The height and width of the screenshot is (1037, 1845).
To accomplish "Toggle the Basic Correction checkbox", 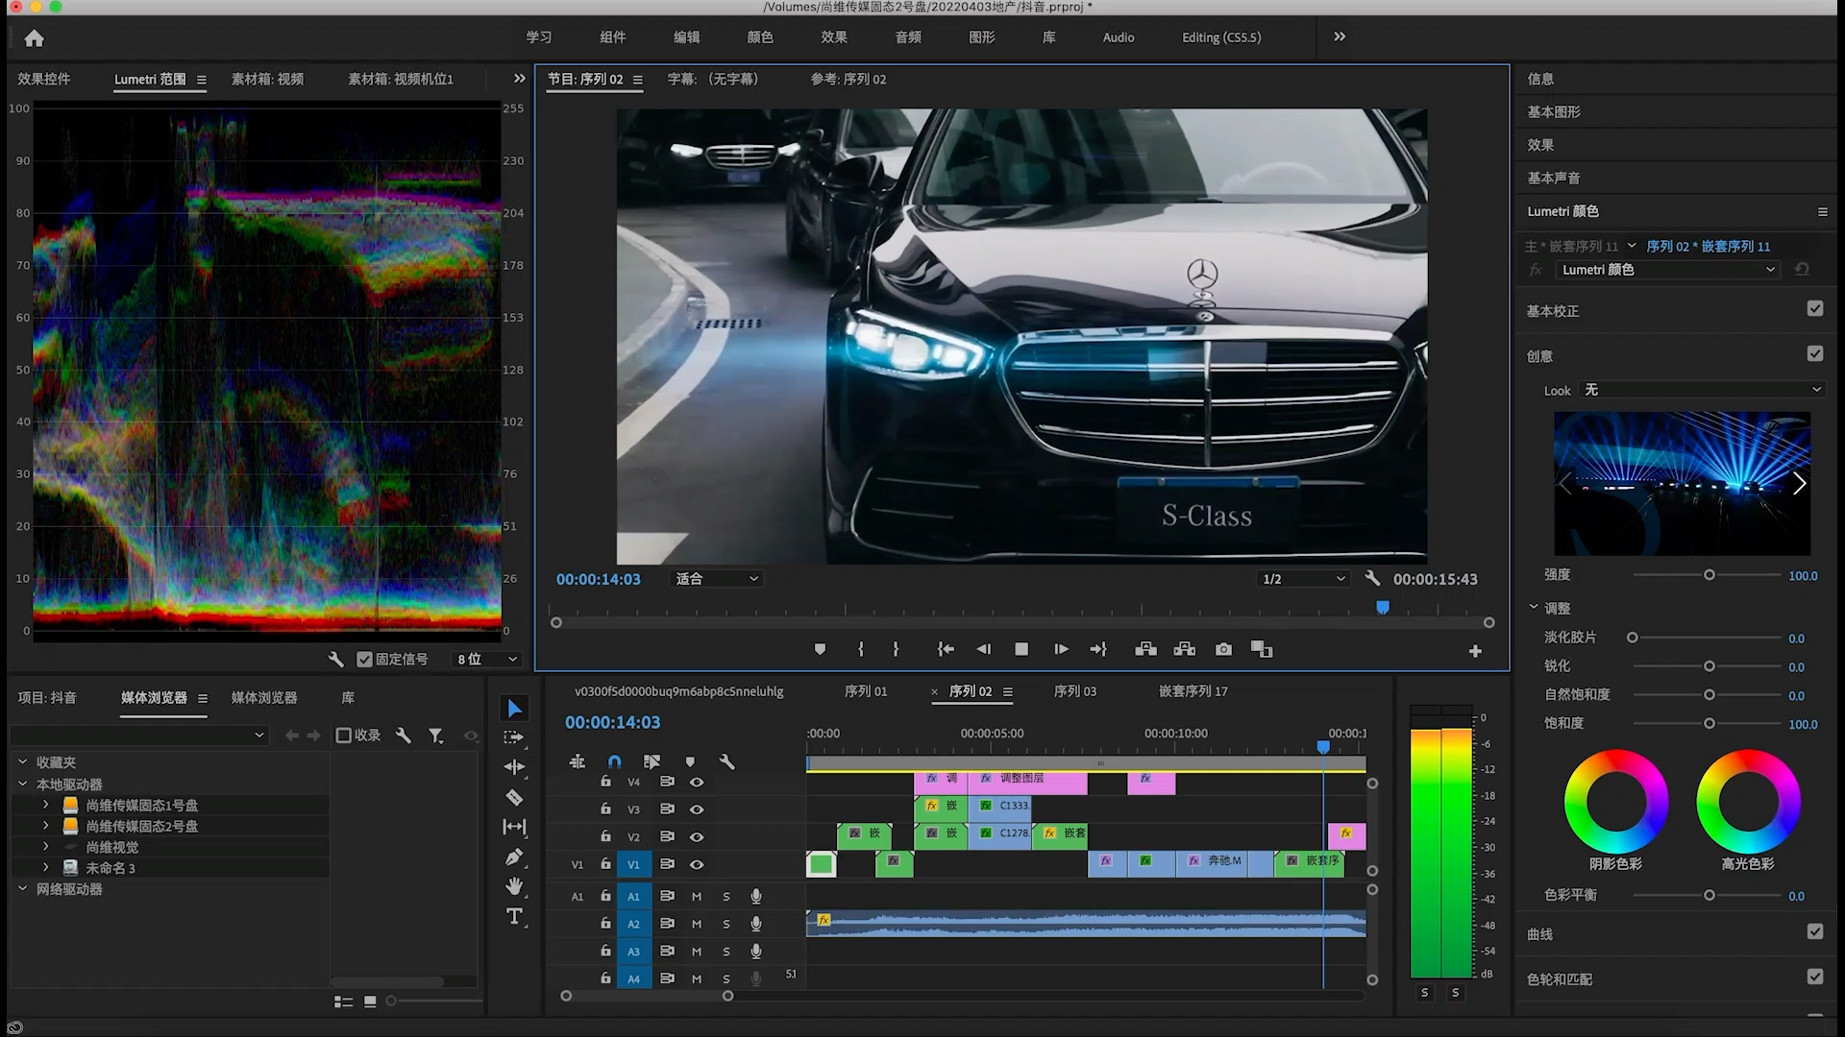I will click(x=1814, y=308).
